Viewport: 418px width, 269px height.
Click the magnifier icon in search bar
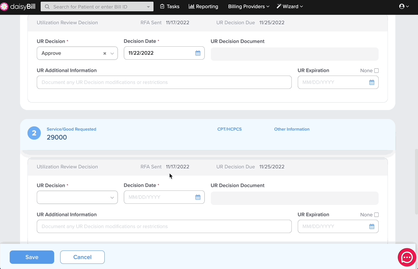47,7
